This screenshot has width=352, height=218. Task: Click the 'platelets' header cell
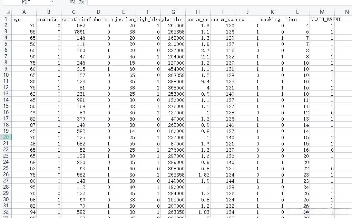point(173,19)
